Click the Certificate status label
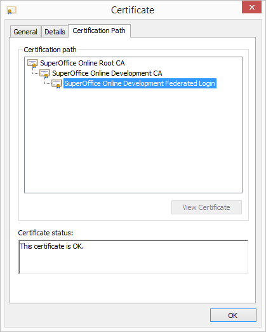This screenshot has width=266, height=332. (x=46, y=233)
